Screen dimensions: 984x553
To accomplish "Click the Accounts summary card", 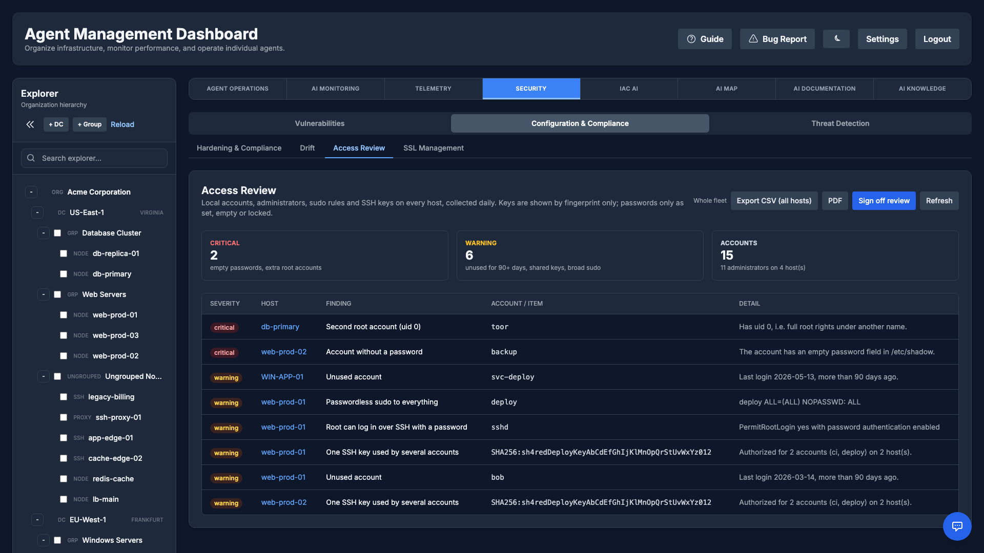I will [835, 256].
